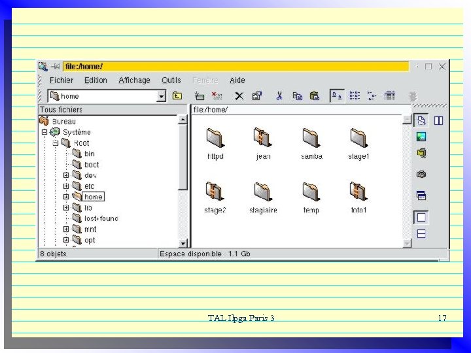
Task: Click the file:/home/ path header
Action: pyautogui.click(x=301, y=109)
